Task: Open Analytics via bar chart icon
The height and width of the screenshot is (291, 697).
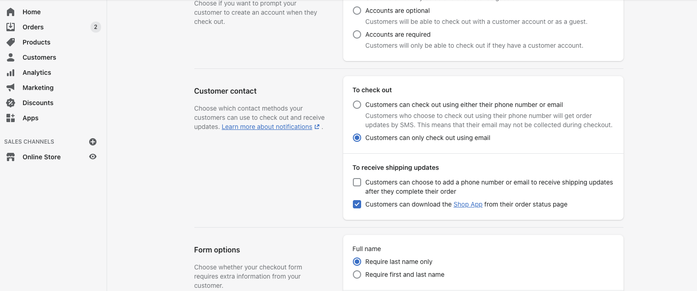Action: 11,73
